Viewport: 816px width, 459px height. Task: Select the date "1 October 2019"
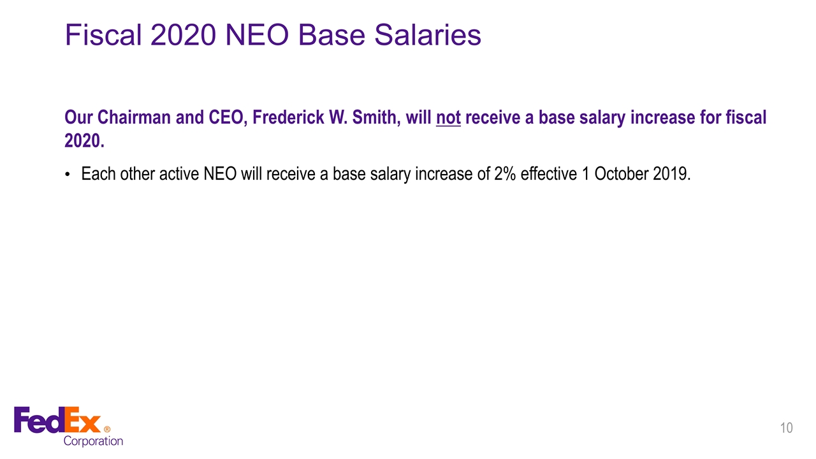click(x=635, y=175)
